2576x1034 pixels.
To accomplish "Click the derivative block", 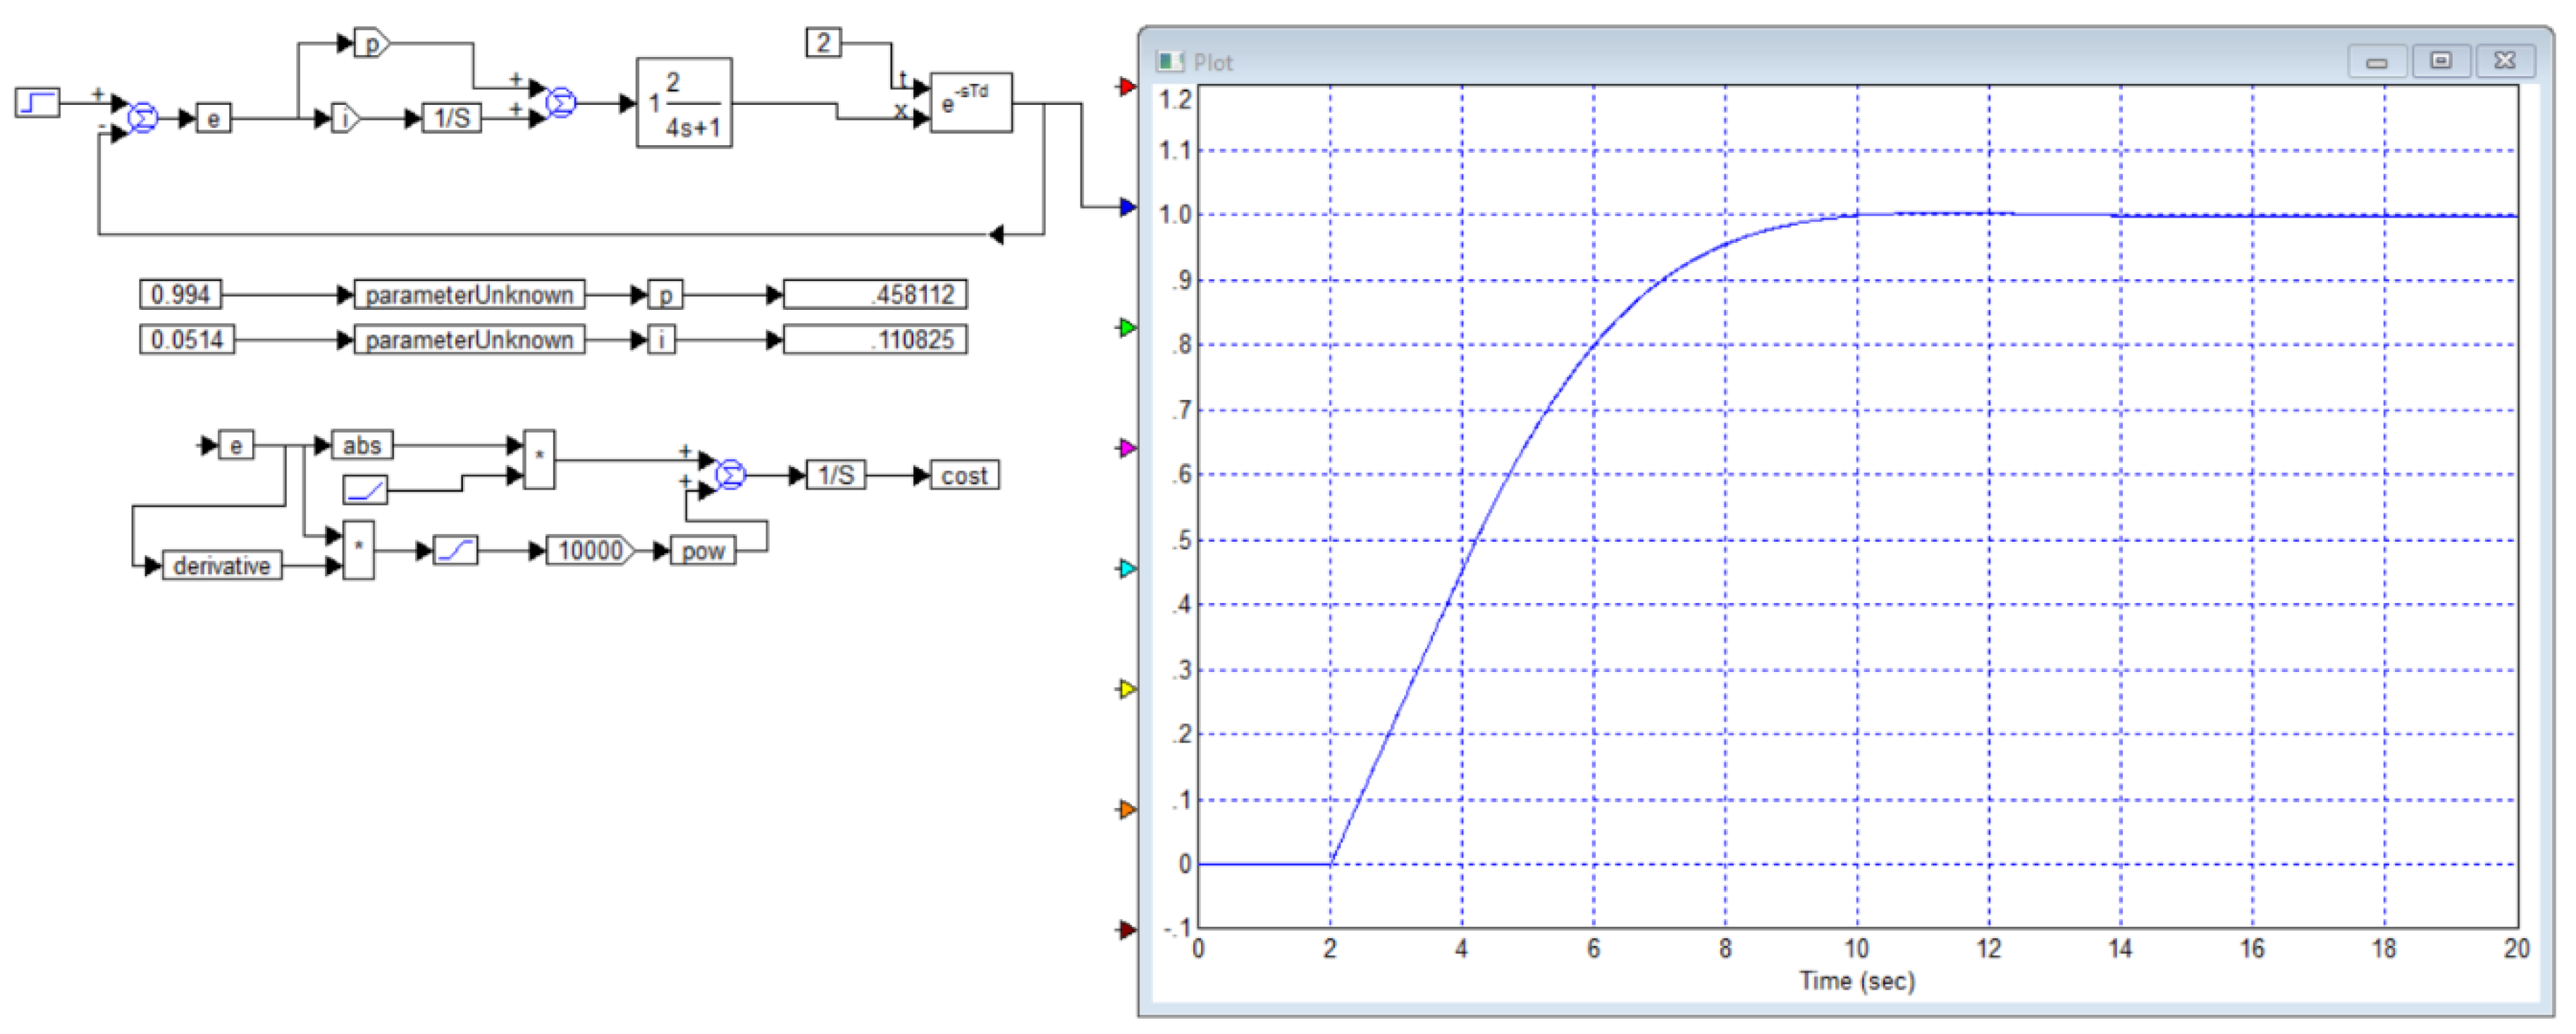I will pyautogui.click(x=222, y=566).
